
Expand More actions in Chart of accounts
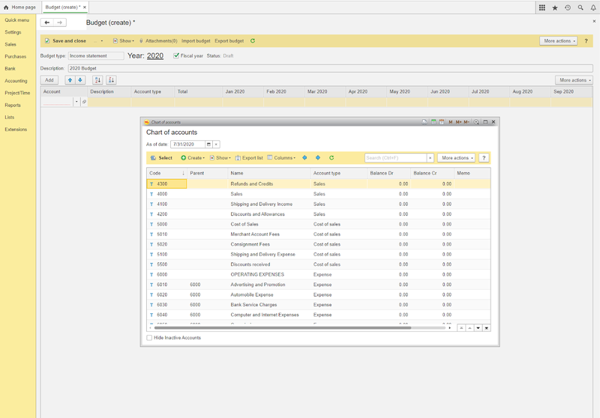tap(456, 158)
